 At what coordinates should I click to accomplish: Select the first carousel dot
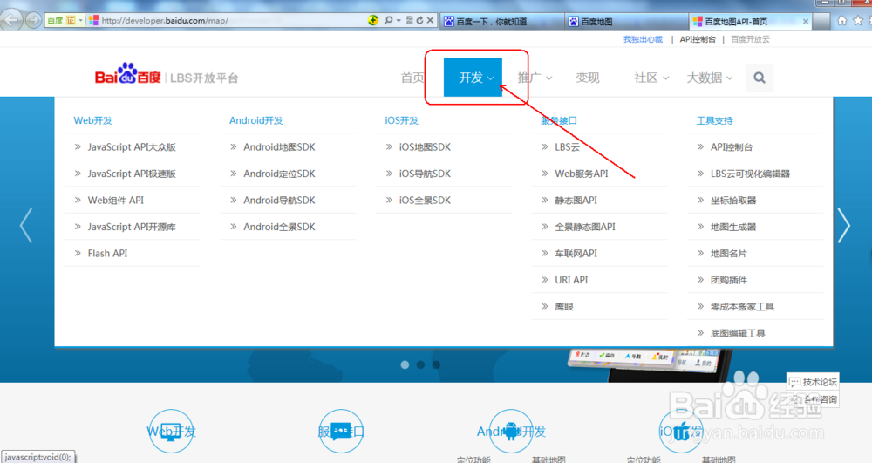tap(405, 364)
